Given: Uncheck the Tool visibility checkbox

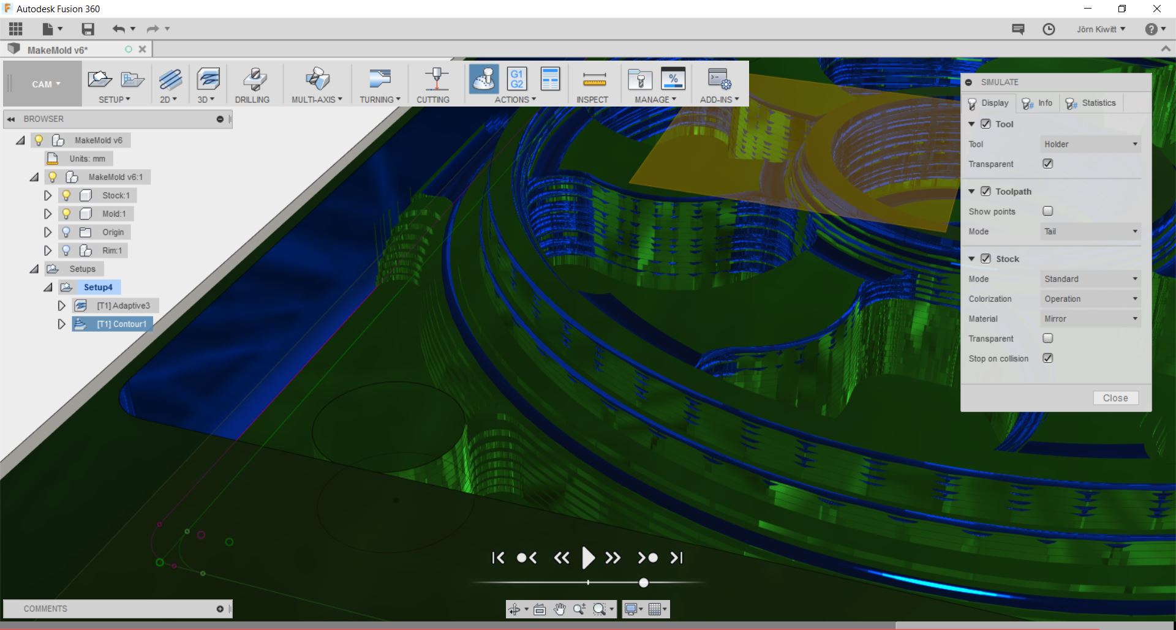Looking at the screenshot, I should pos(986,124).
